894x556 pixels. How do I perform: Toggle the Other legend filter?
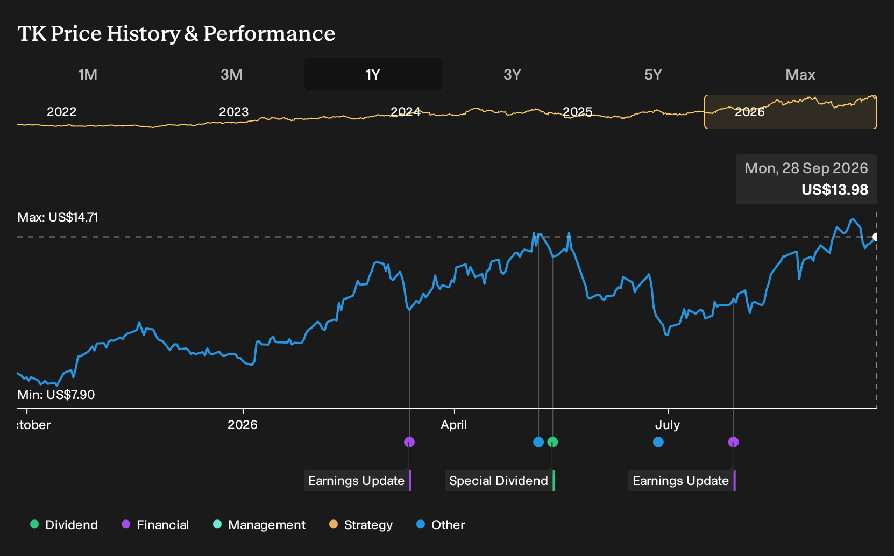(x=441, y=525)
